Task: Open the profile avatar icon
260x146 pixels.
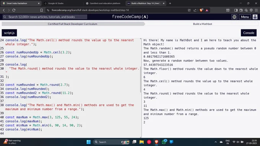Action: (x=255, y=17)
